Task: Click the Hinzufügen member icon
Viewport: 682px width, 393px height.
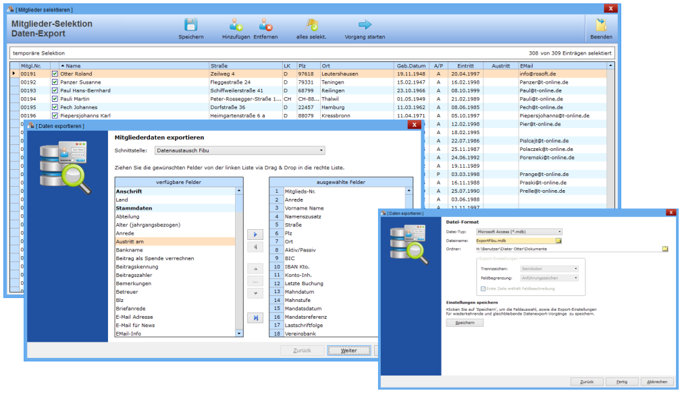Action: pos(236,26)
